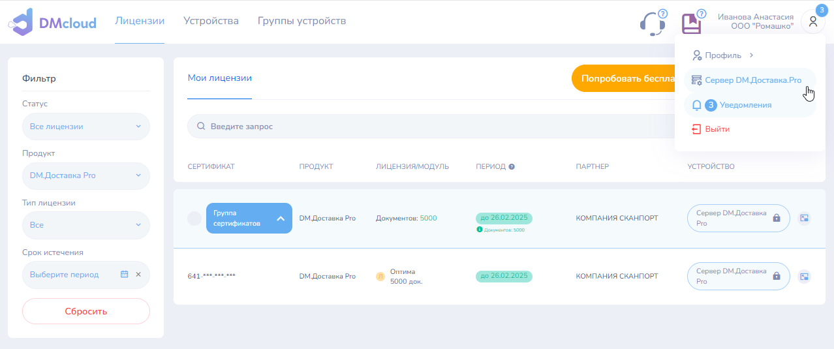Click the notifications bell icon
Viewport: 834px width, 349px height.
[x=697, y=105]
